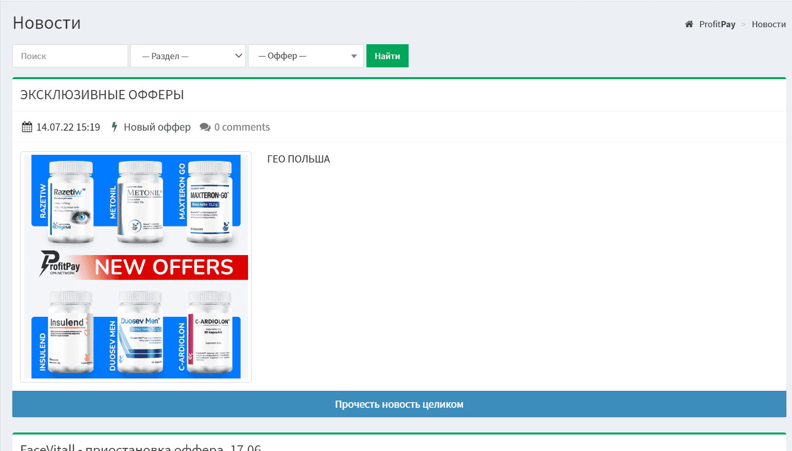This screenshot has width=792, height=451.
Task: Click the Новости breadcrumb item
Action: (768, 24)
